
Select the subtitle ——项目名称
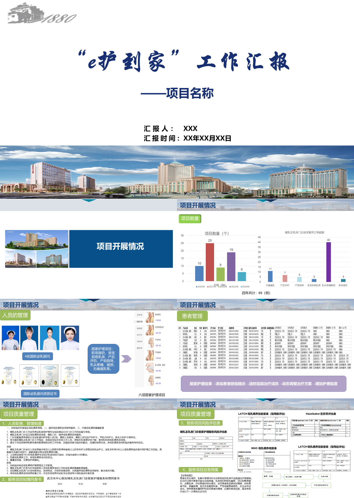177,93
